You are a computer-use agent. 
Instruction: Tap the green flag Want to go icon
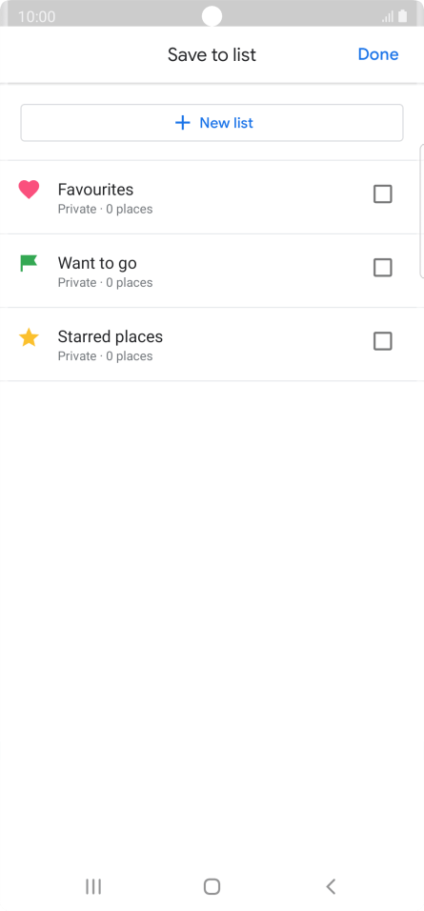[x=29, y=263]
